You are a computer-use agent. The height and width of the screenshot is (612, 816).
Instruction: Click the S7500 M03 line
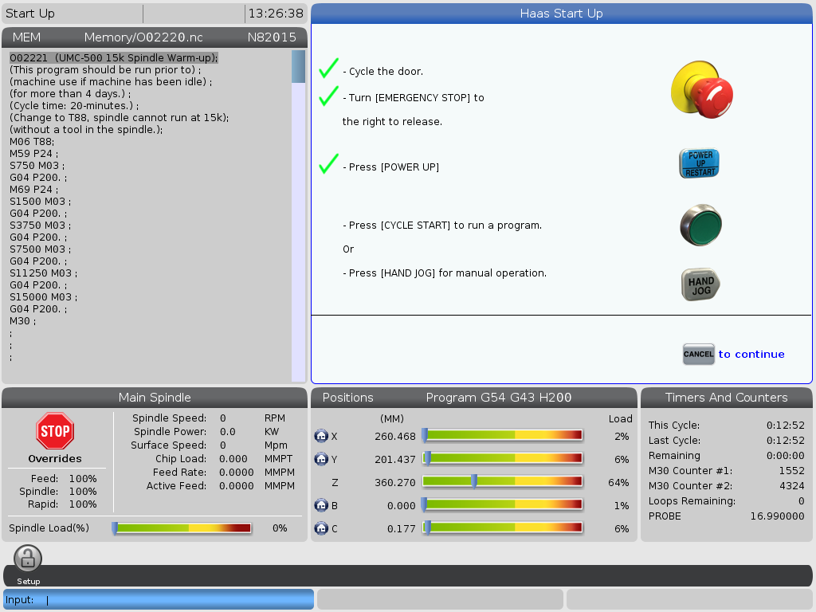pos(40,249)
